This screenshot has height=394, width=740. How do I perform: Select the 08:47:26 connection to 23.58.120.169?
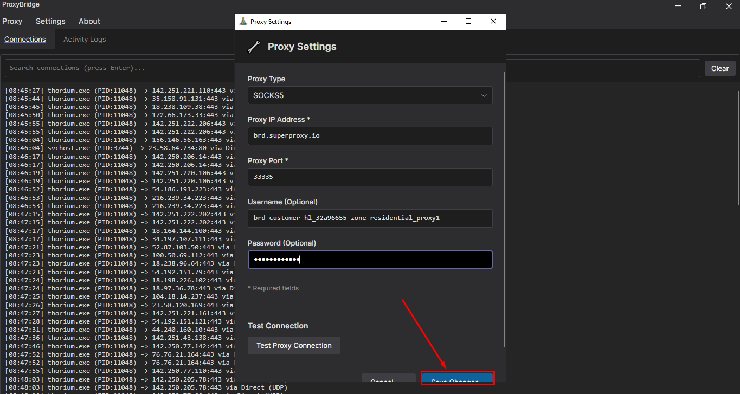pyautogui.click(x=119, y=305)
